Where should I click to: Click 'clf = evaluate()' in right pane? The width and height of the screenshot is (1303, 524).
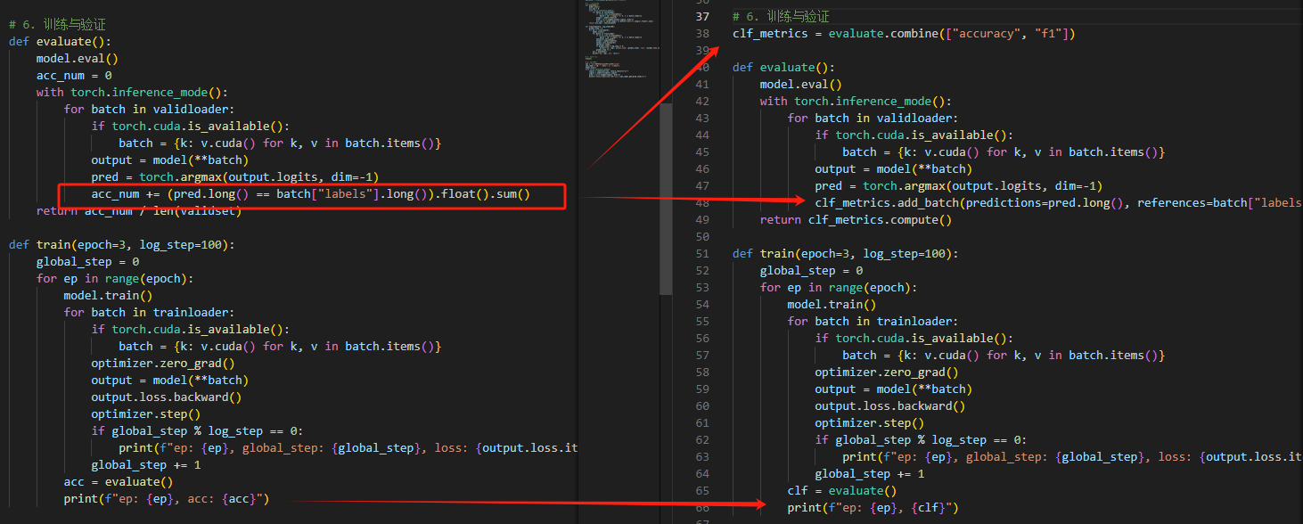tap(842, 491)
